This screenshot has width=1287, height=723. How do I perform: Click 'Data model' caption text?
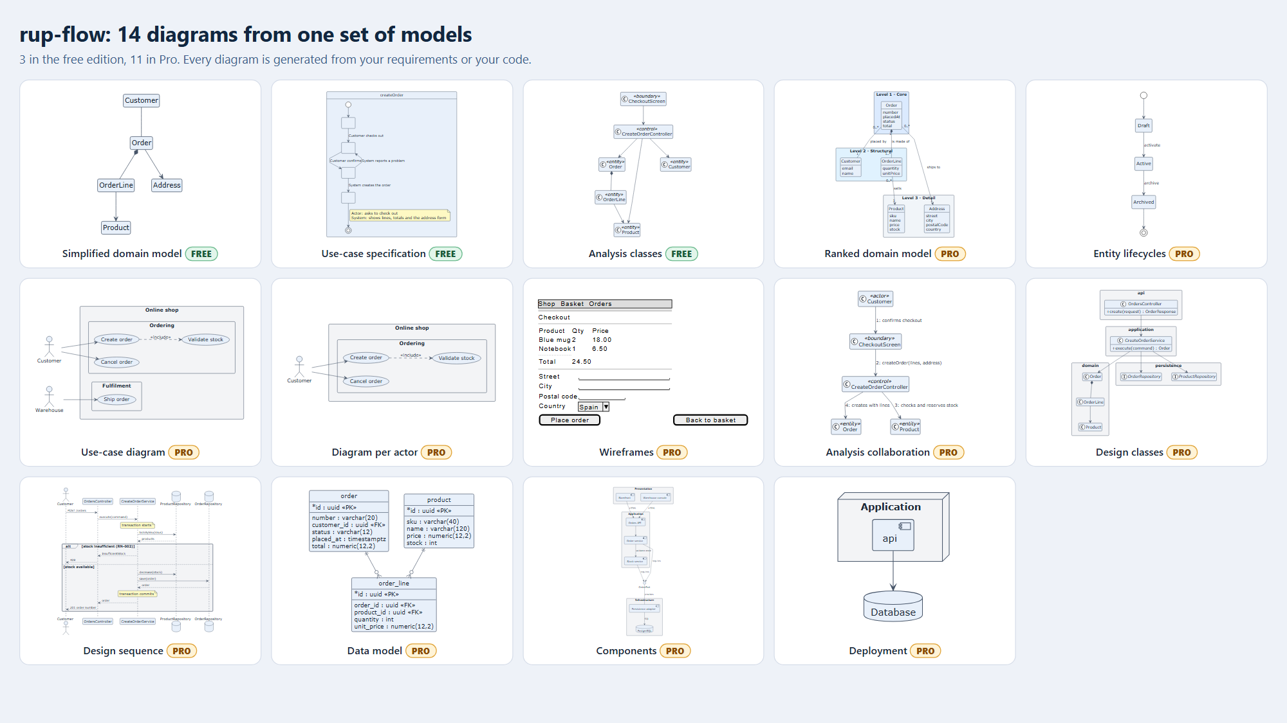tap(375, 651)
